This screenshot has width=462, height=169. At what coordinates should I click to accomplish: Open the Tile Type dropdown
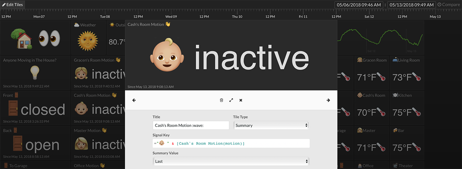271,126
